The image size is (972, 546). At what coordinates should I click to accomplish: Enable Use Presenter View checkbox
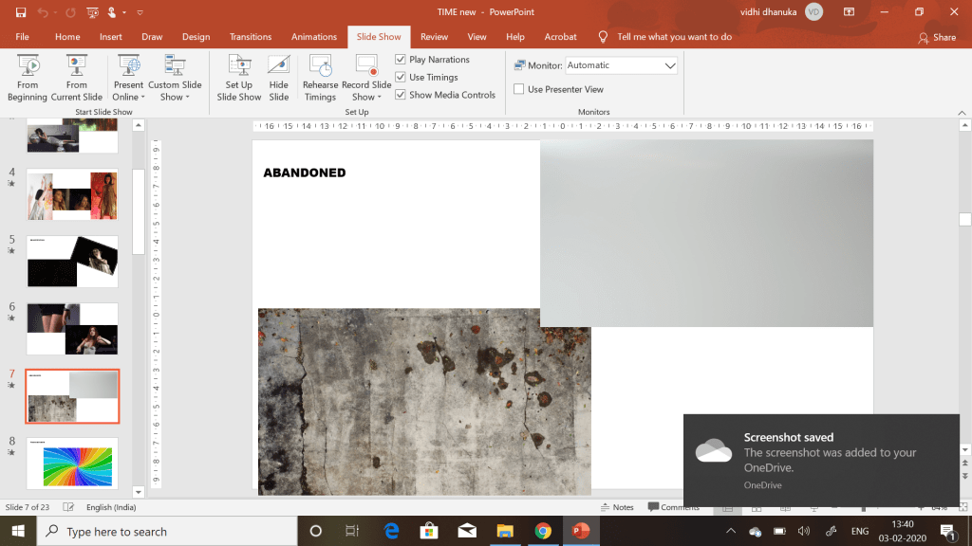tap(519, 89)
